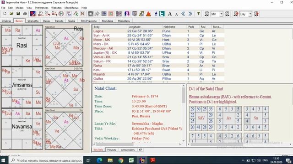Switch to the Tajaka tab
Viewport: 293px width, 164px height.
tap(71, 21)
